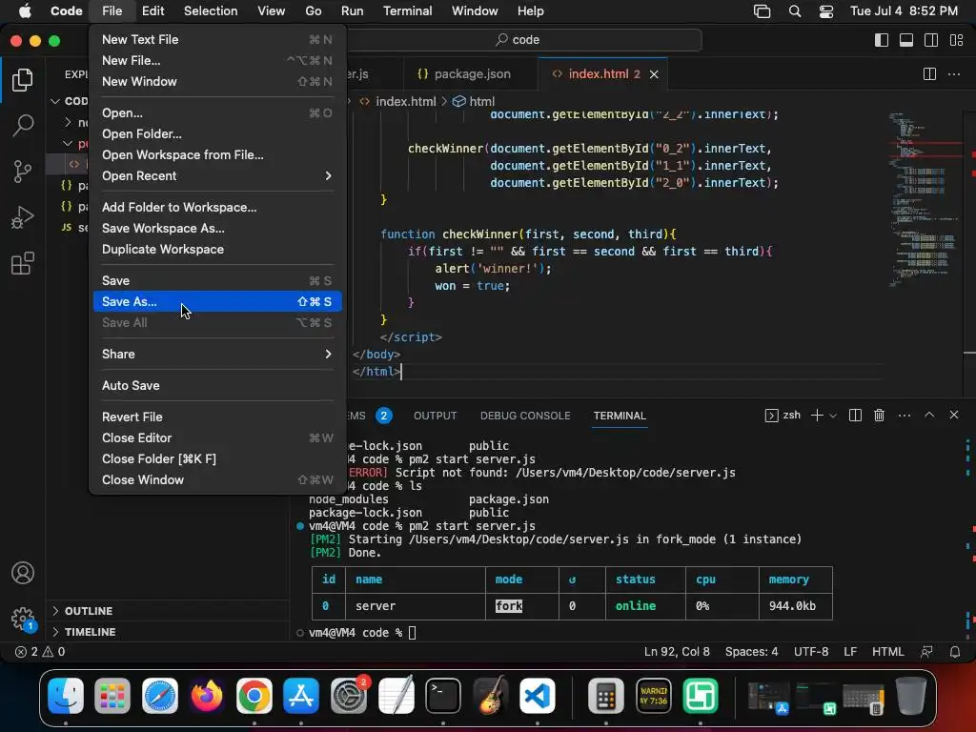Viewport: 976px width, 732px height.
Task: Open notifications bell in status bar
Action: tap(955, 652)
